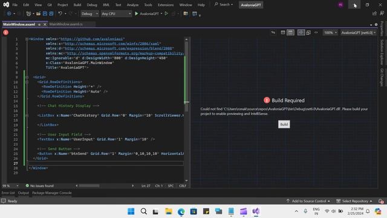Select the horizontal split layout icon
The image size is (387, 218).
(x=283, y=32)
